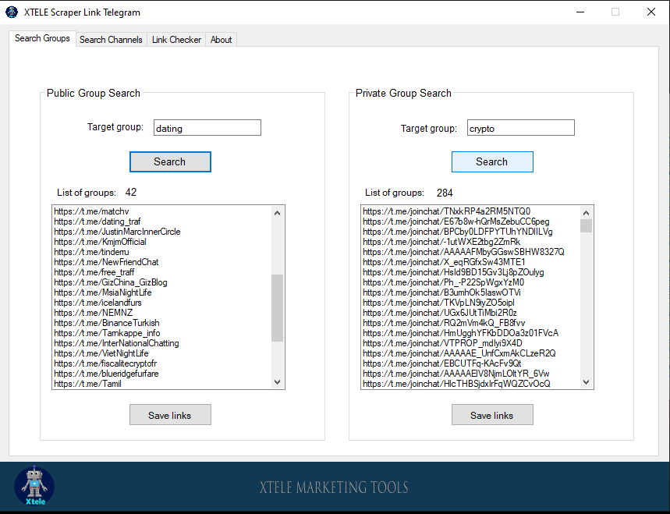The width and height of the screenshot is (670, 514).
Task: Click the app icon in title bar
Action: pos(12,12)
